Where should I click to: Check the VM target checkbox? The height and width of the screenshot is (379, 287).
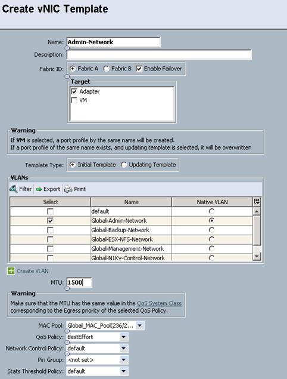[74, 100]
